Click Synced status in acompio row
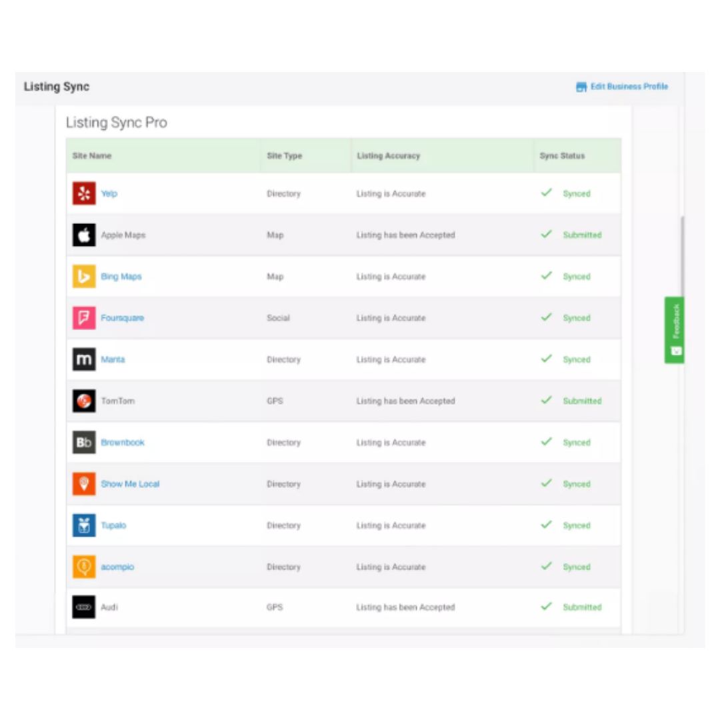The image size is (720, 720). pyautogui.click(x=577, y=567)
